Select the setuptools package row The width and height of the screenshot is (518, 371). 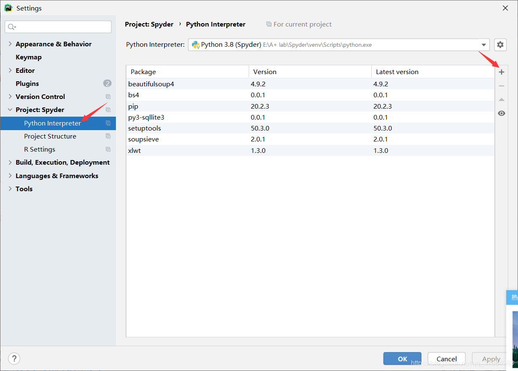point(310,128)
